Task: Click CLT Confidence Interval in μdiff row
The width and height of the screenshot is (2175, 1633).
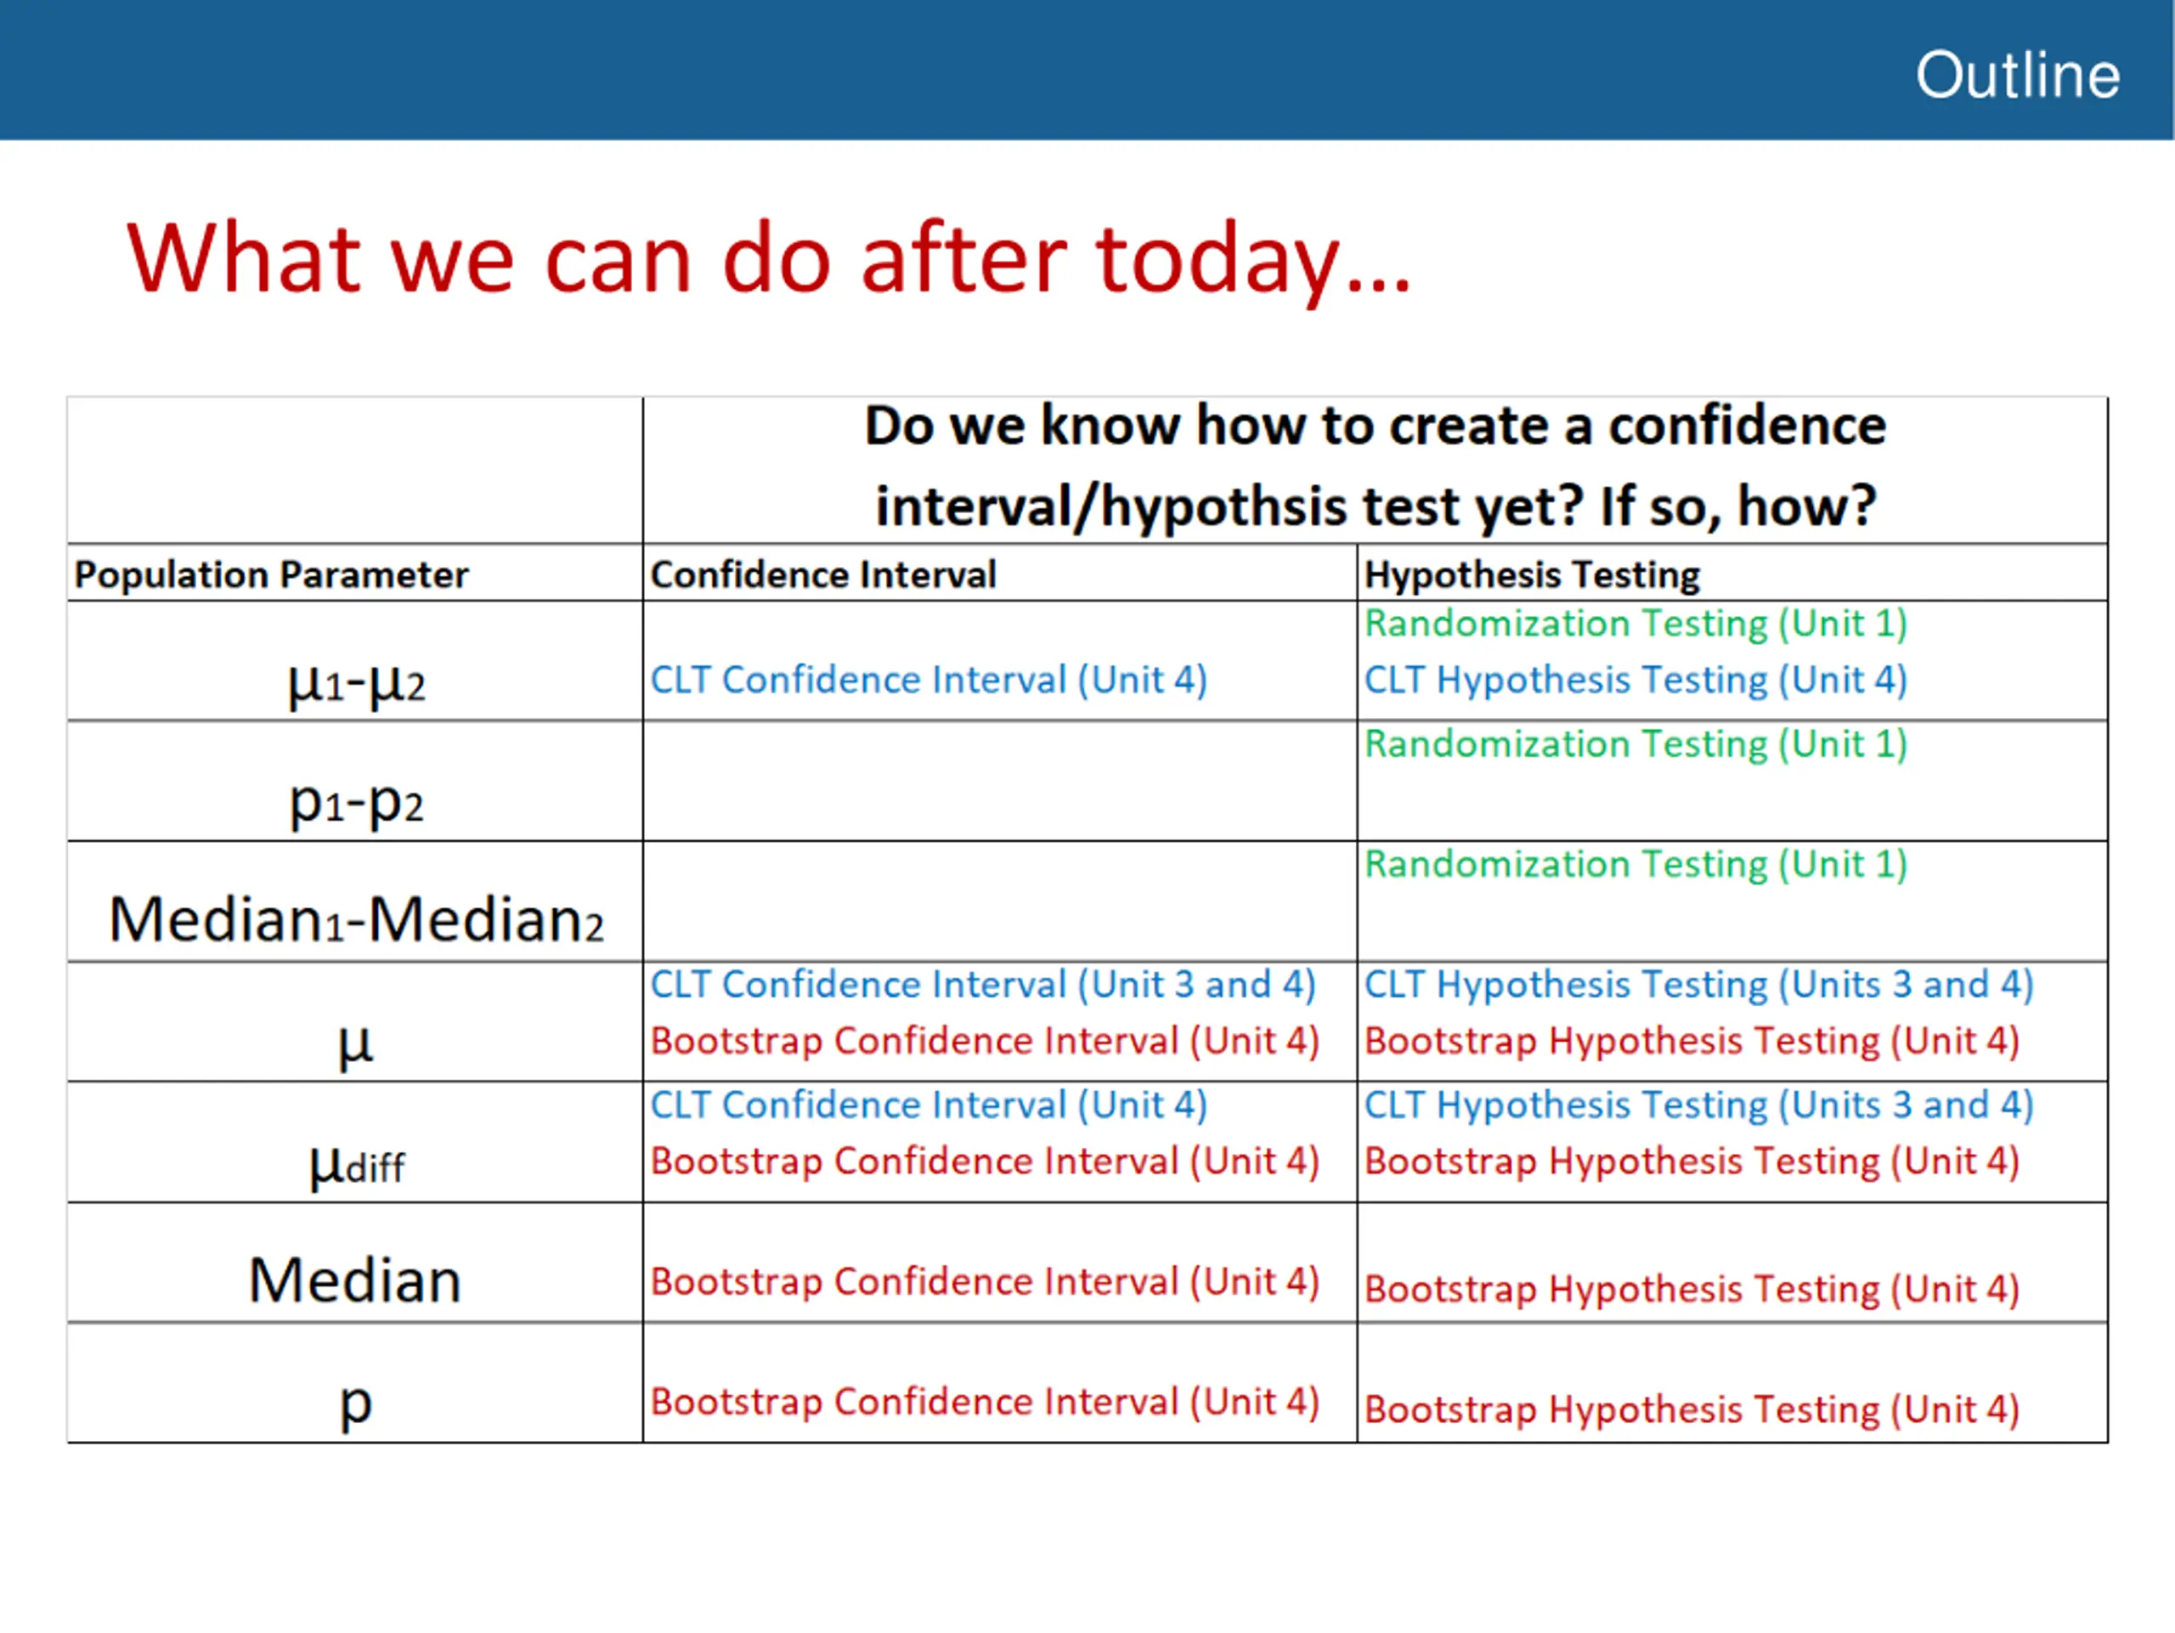Action: coord(929,1105)
